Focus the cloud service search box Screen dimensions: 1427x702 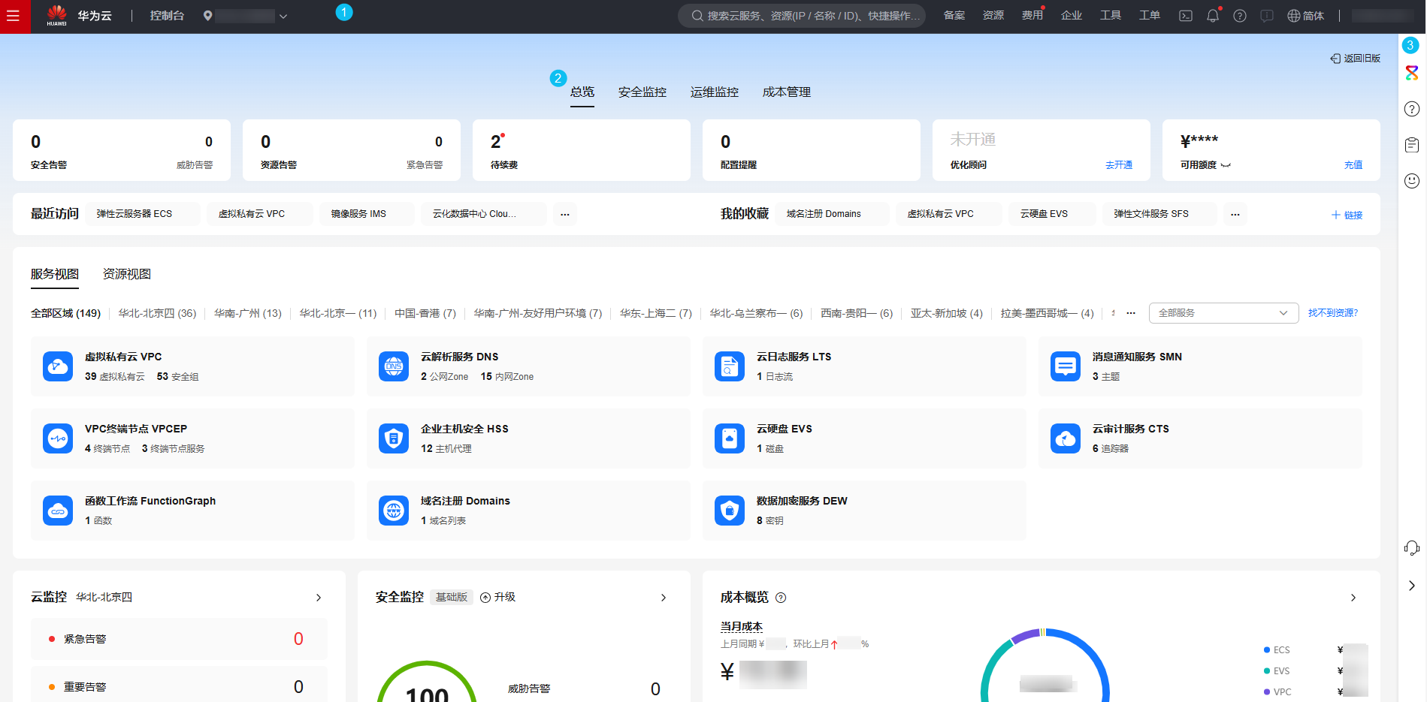click(802, 16)
